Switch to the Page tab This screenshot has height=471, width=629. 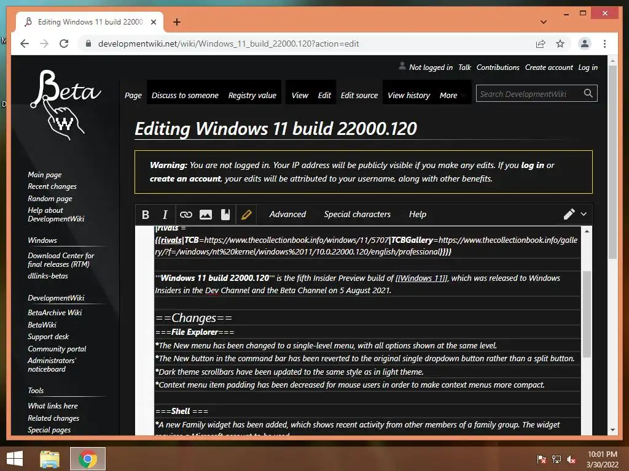point(133,95)
